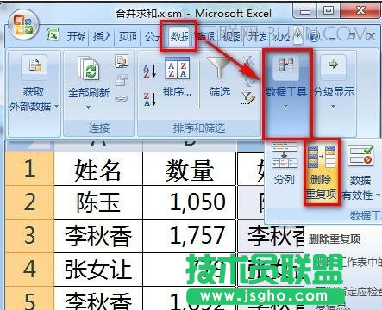Open the Excel help icon
This screenshot has height=310, width=382.
314,36
